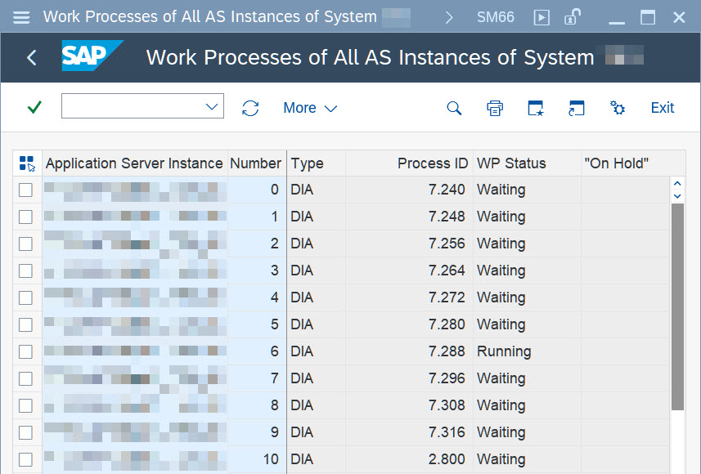Image resolution: width=701 pixels, height=474 pixels.
Task: Open transaction in new window
Action: coord(577,107)
